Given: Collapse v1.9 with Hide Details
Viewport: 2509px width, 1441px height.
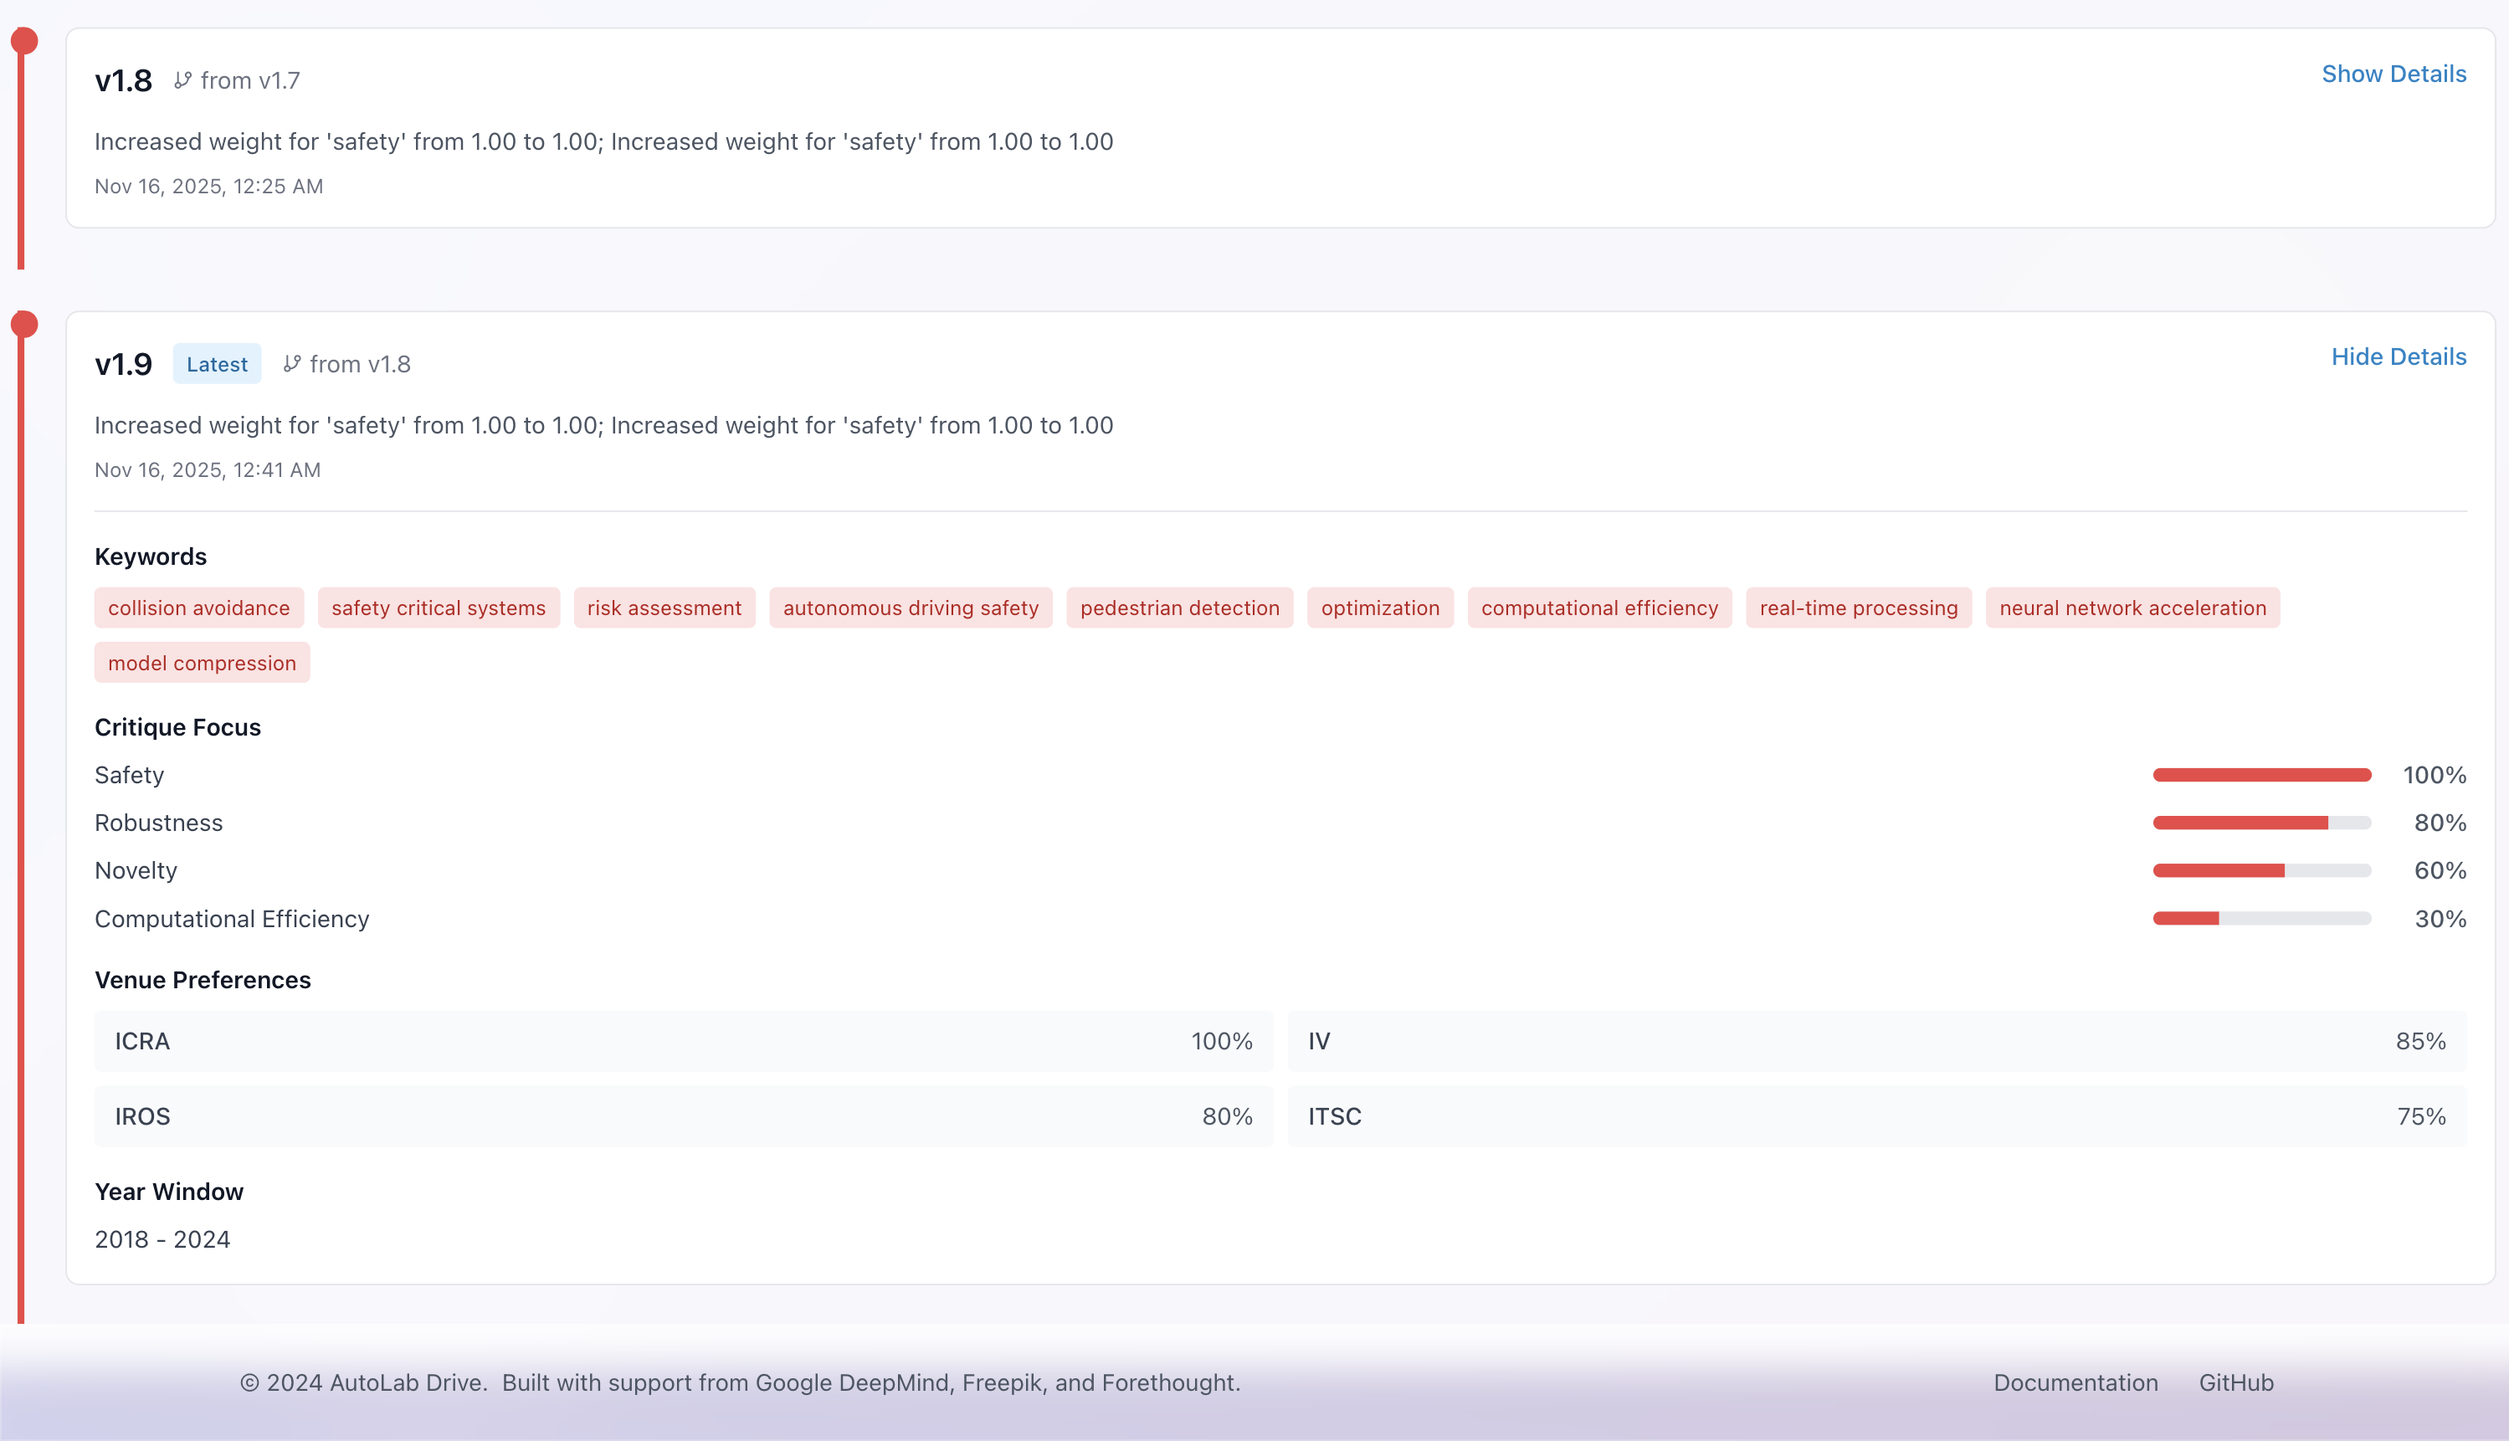Looking at the screenshot, I should [x=2399, y=356].
